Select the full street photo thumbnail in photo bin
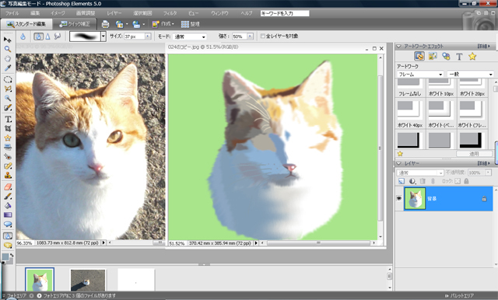This screenshot has height=300, width=498. tap(88, 281)
